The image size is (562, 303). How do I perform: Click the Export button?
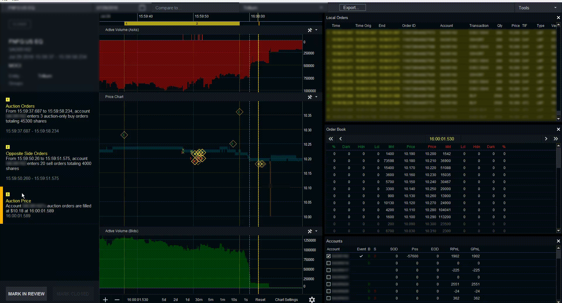352,8
